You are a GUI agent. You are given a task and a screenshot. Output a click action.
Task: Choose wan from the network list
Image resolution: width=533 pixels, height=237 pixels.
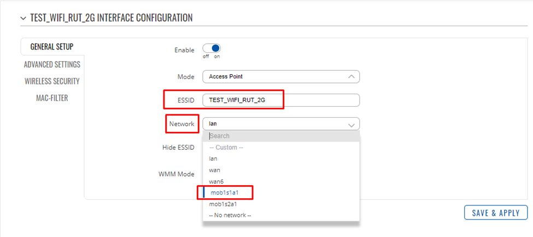[281, 170]
